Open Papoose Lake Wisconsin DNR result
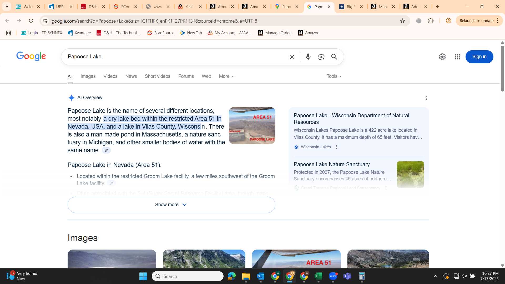 [351, 119]
